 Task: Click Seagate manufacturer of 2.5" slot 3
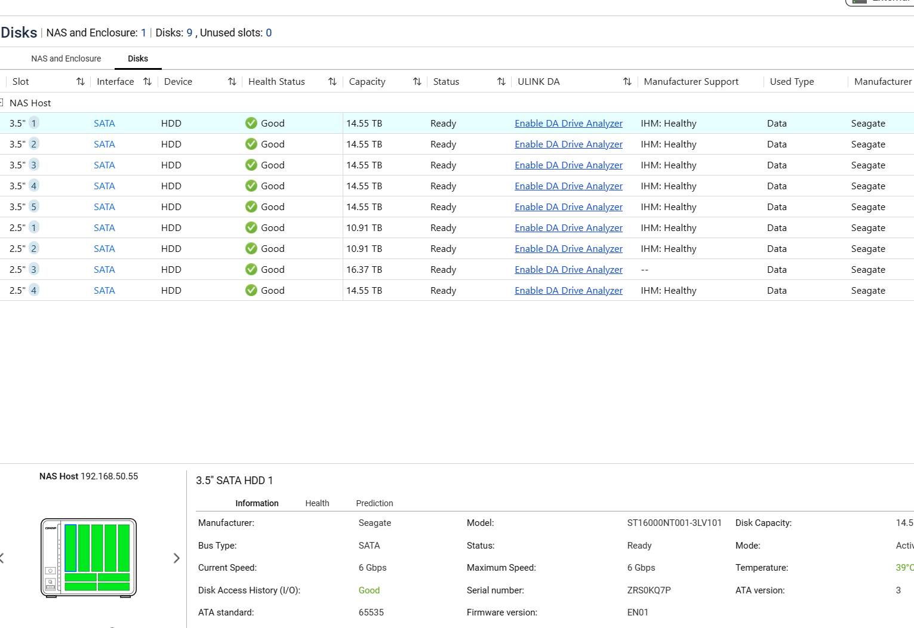868,270
